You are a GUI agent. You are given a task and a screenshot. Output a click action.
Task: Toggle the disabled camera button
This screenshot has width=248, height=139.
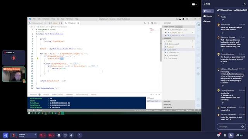pos(50,135)
